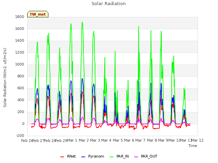Click the Time x-axis label
Image resolution: width=218 pixels, height=163 pixels.
click(x=193, y=146)
